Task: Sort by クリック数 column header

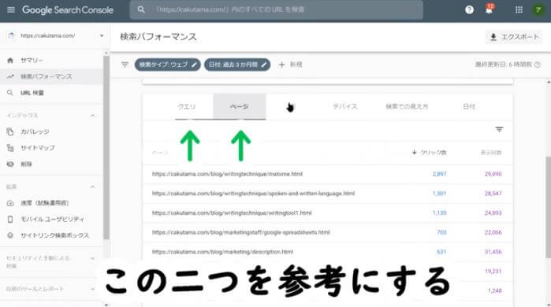Action: 429,152
